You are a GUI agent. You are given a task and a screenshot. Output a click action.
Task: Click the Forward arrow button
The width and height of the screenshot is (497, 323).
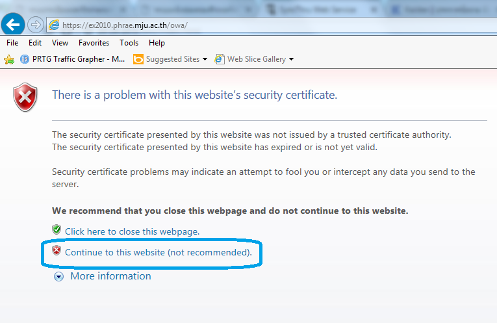point(36,25)
